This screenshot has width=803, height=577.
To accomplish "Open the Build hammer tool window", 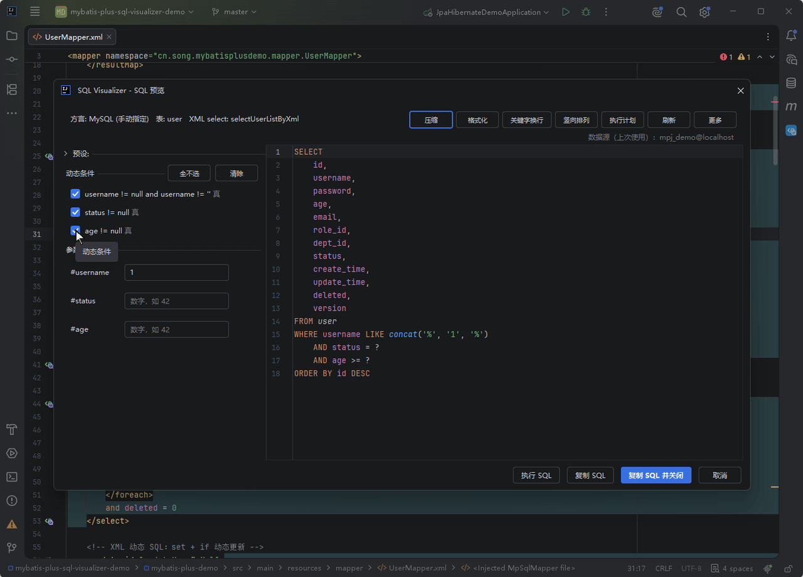I will coord(12,430).
